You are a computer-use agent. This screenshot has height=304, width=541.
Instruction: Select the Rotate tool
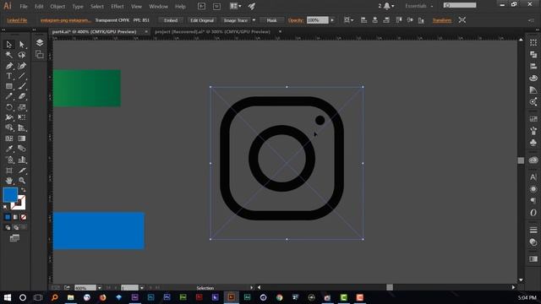point(9,107)
